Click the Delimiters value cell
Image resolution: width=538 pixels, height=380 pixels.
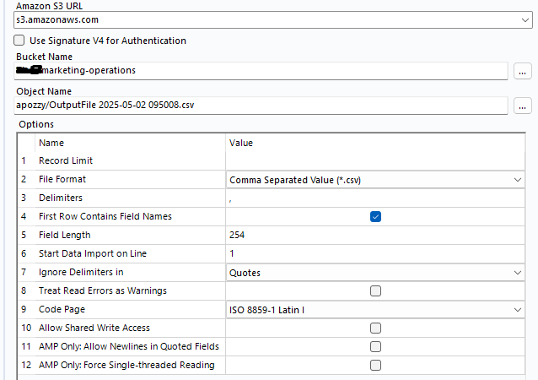(x=375, y=198)
